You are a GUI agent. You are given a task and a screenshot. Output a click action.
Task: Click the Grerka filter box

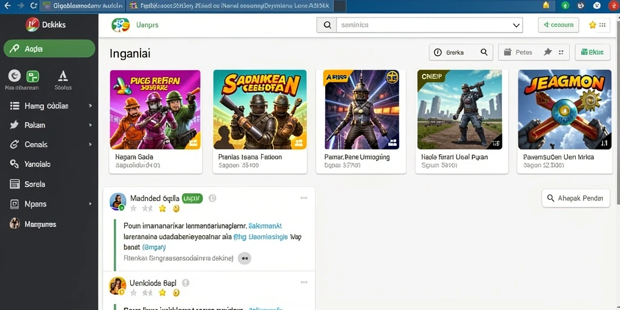pyautogui.click(x=461, y=52)
